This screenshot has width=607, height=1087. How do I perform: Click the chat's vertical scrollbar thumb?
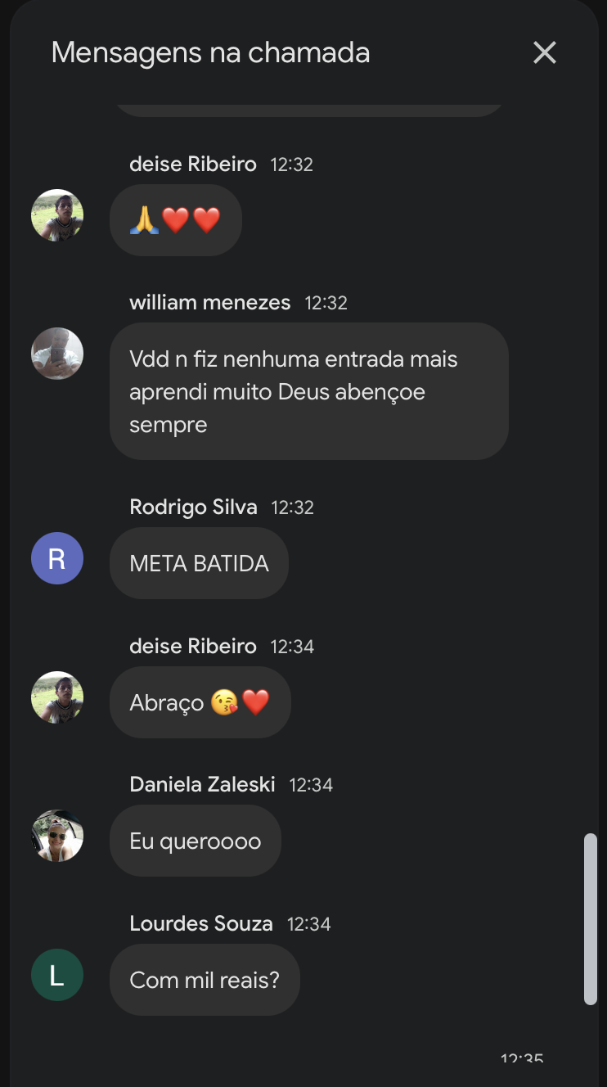[x=590, y=918]
